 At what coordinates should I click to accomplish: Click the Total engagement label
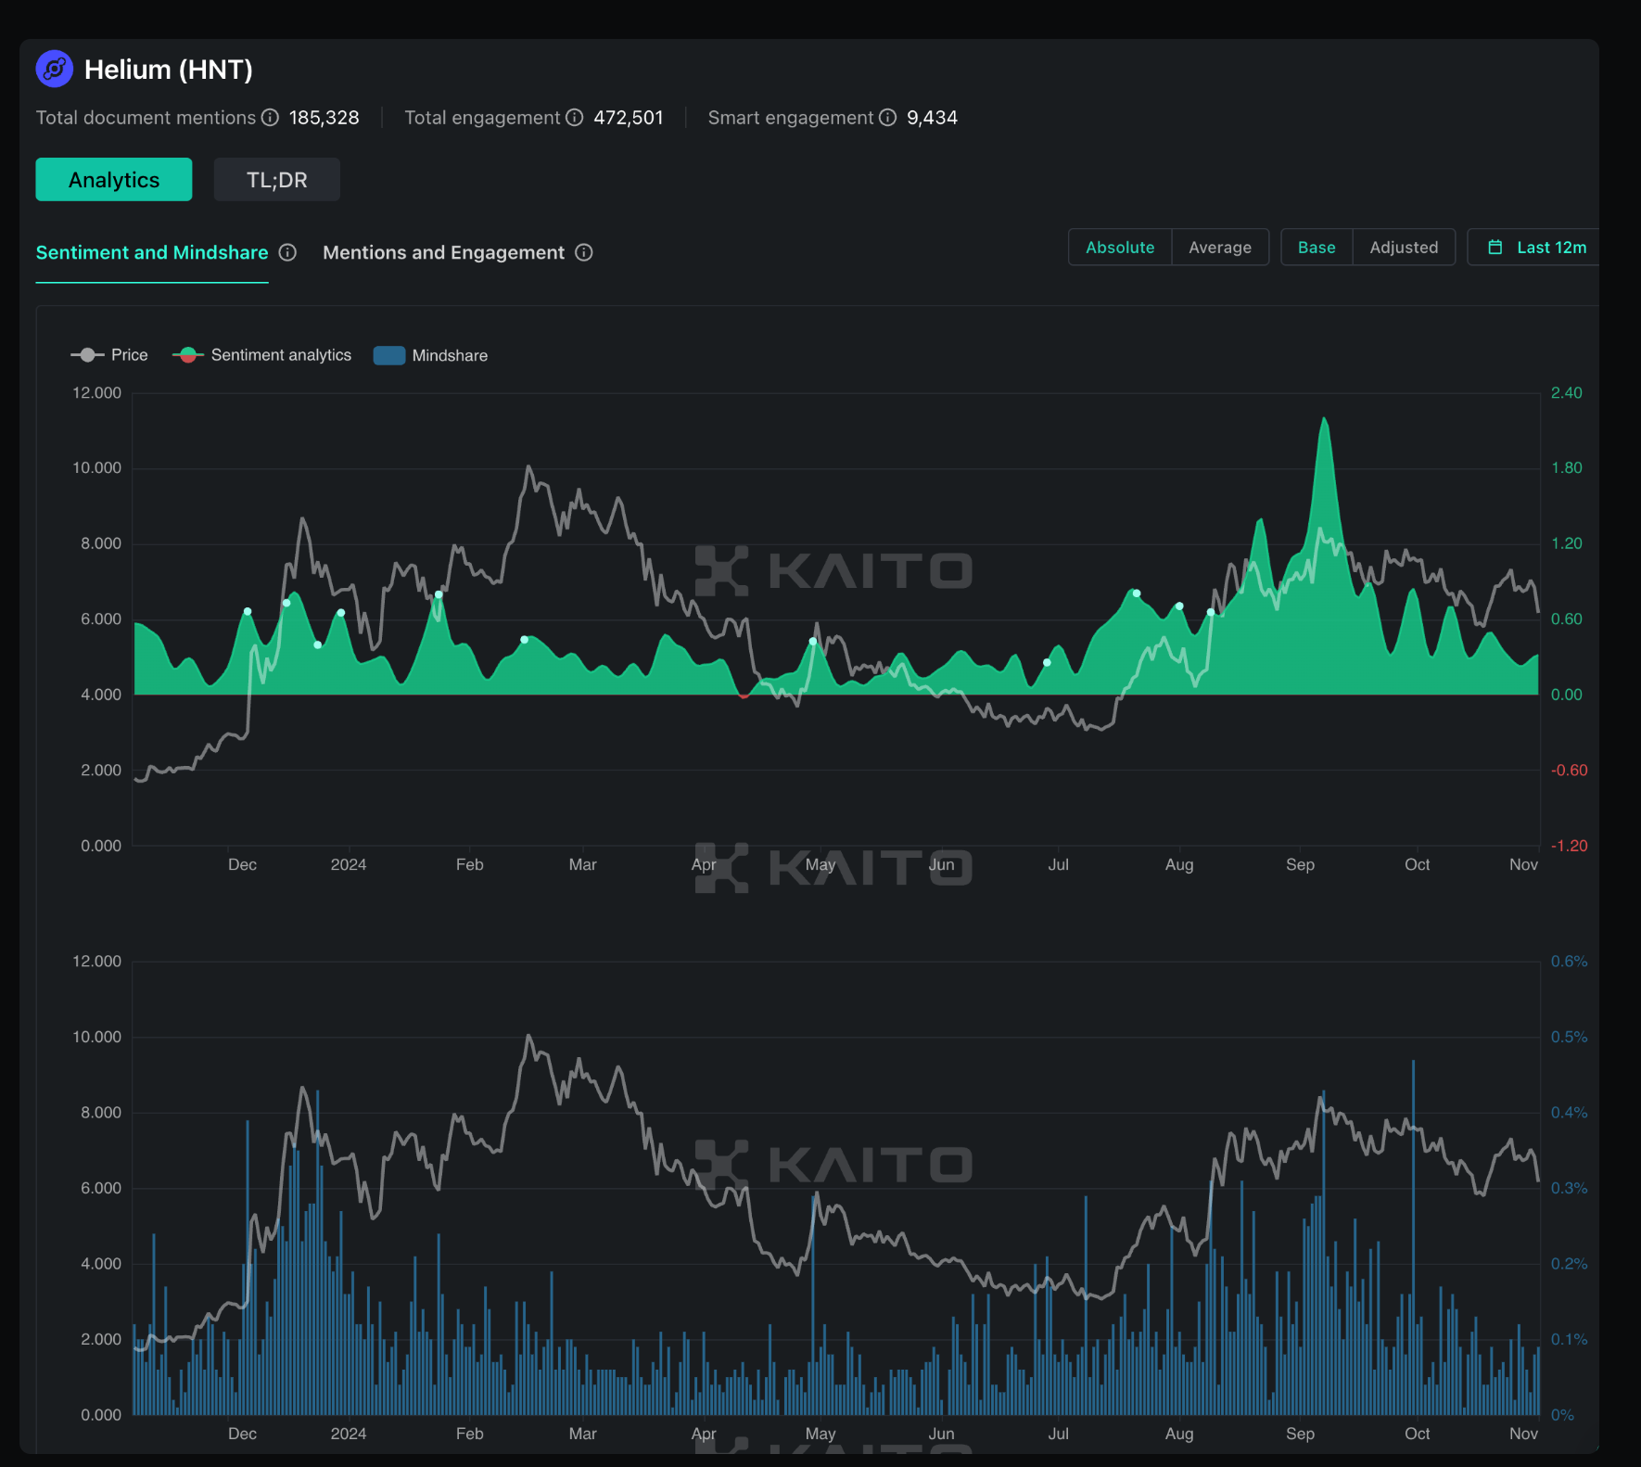tap(482, 118)
